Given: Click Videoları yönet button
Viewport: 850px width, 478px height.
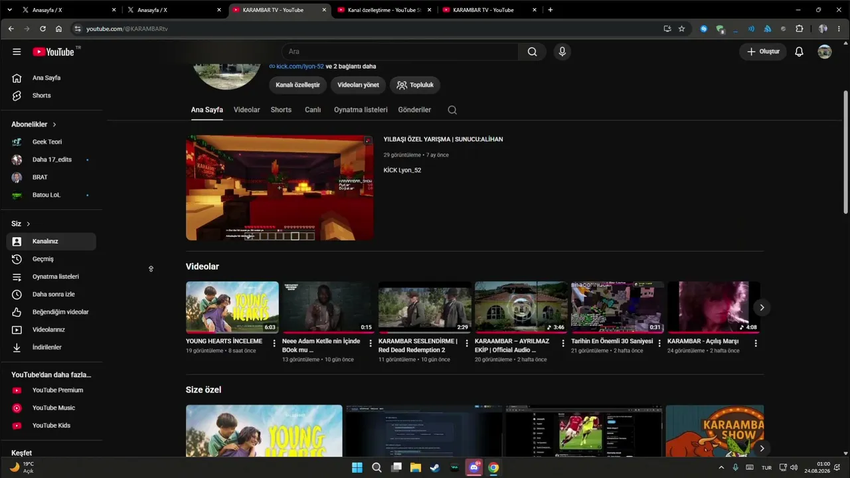Looking at the screenshot, I should [x=358, y=85].
